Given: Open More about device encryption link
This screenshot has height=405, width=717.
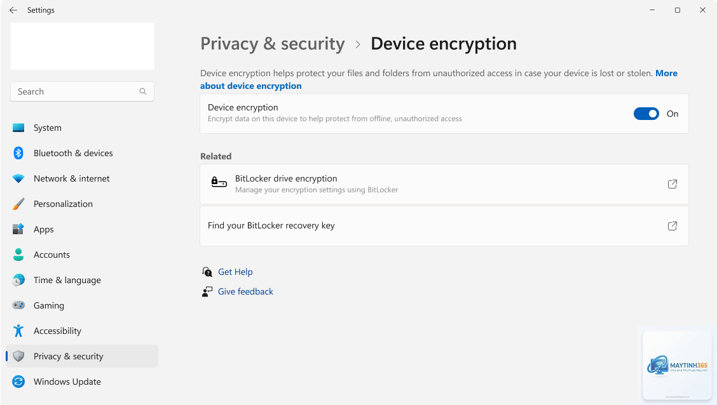Looking at the screenshot, I should 250,86.
